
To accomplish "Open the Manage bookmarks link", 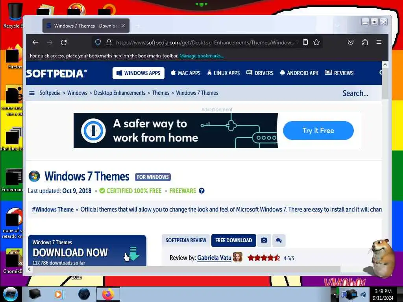I will point(202,56).
